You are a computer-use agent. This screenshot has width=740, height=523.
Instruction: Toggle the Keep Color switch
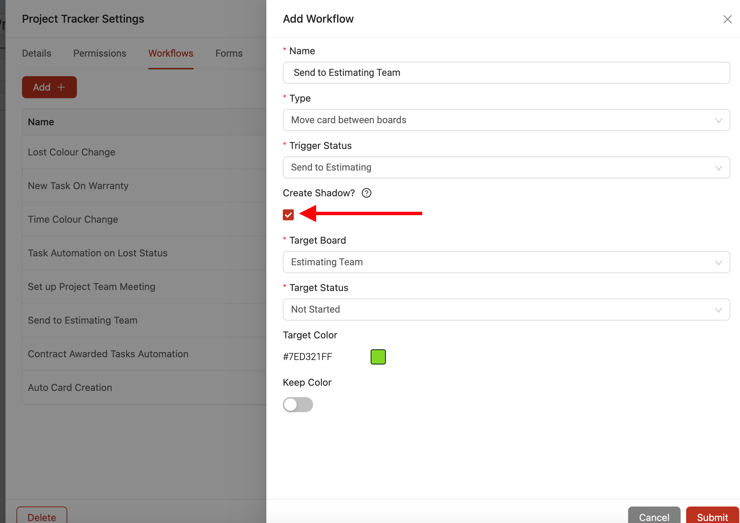coord(298,405)
